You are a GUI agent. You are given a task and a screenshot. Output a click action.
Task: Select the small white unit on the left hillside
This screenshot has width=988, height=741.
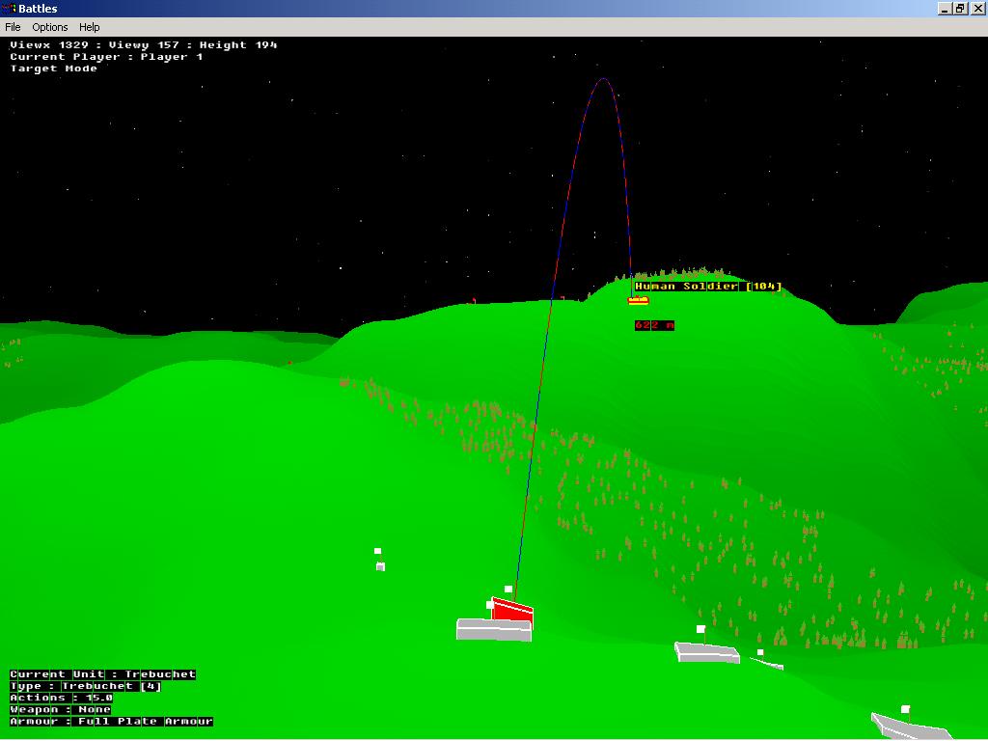[380, 566]
